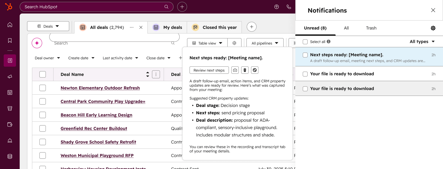Viewport: 443px width, 169px height.
Task: Open the wallet sidebar icon
Action: [10, 124]
